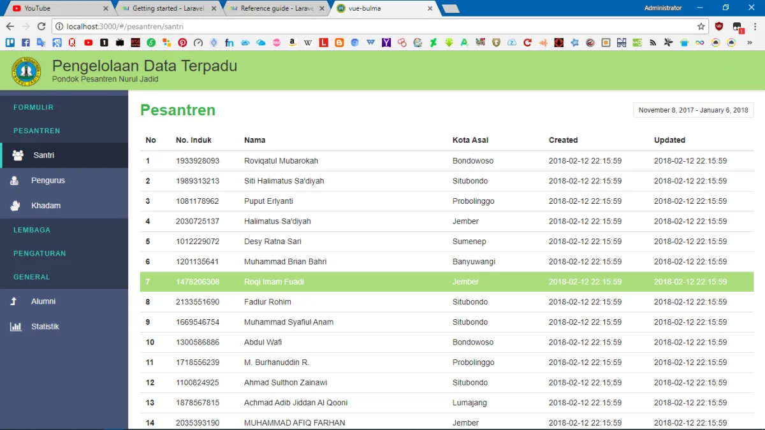Viewport: 765px width, 430px height.
Task: Click the name Muhammad Brian Bahri
Action: pos(286,262)
